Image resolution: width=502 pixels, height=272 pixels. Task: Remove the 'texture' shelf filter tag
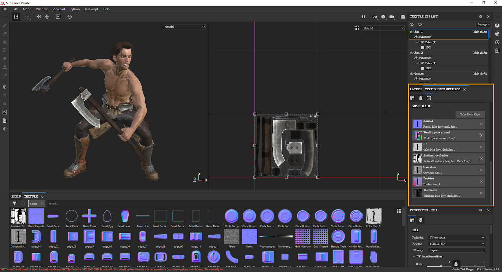point(42,203)
